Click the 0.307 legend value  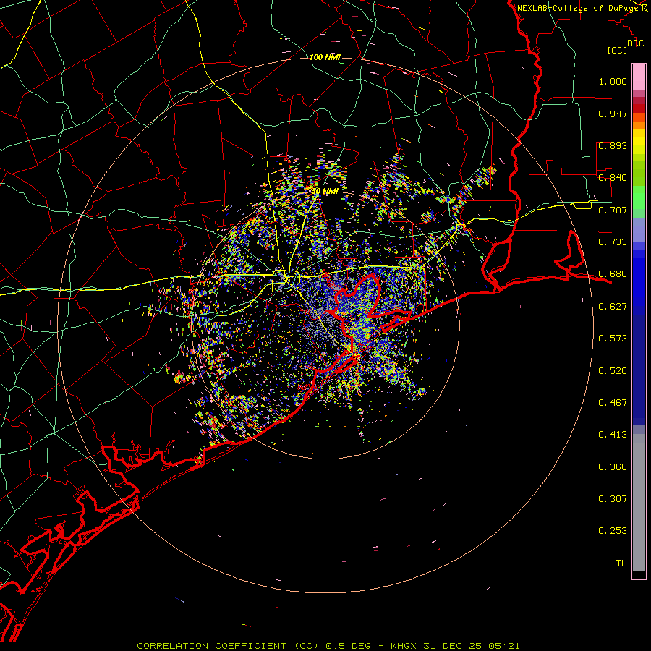(613, 498)
